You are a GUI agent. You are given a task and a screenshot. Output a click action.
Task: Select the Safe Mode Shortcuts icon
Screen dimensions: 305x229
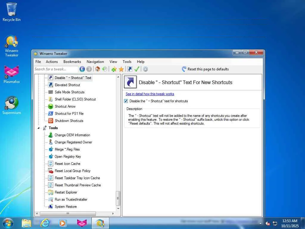coord(51,92)
